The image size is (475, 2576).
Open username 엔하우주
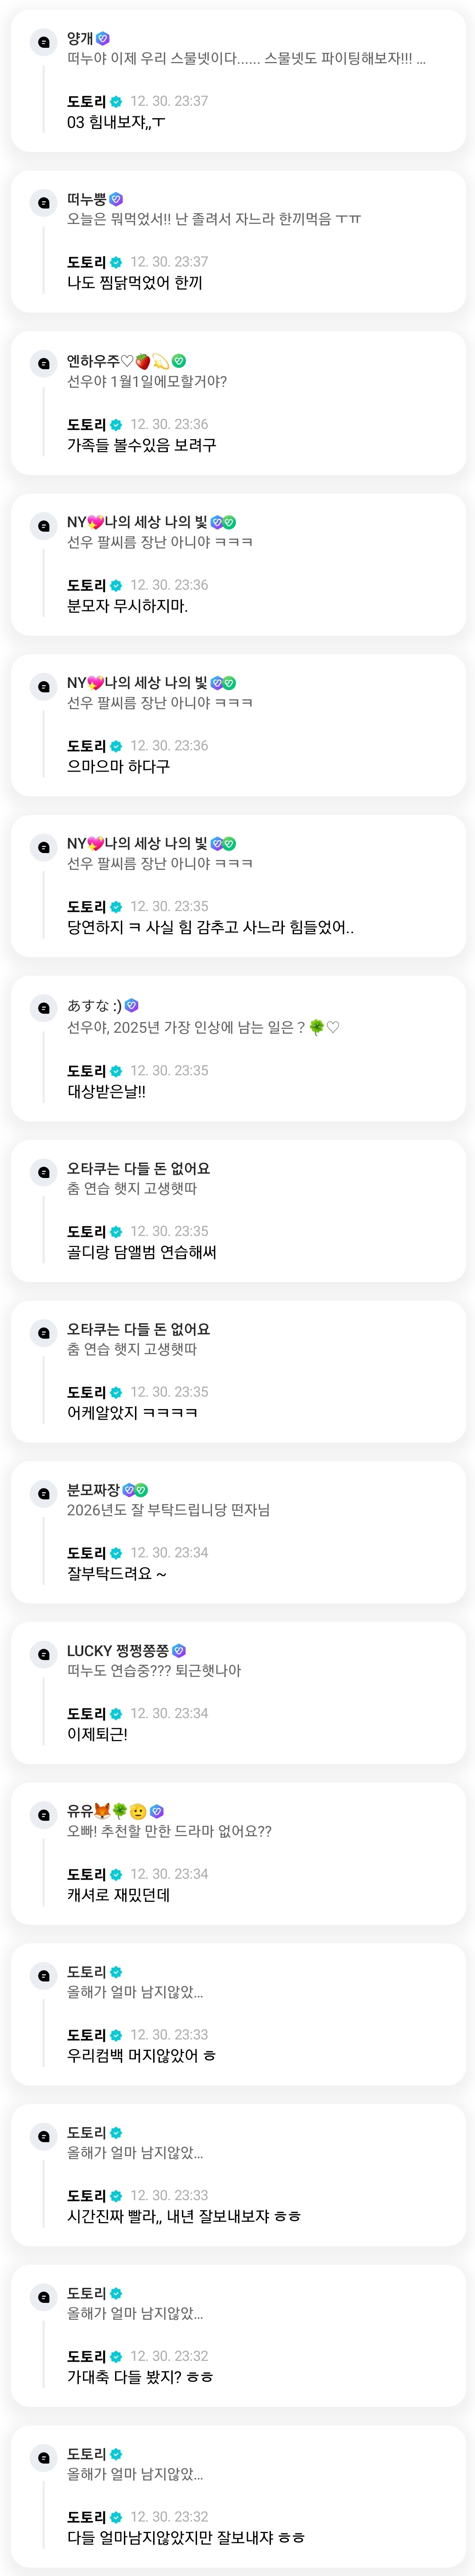point(93,361)
